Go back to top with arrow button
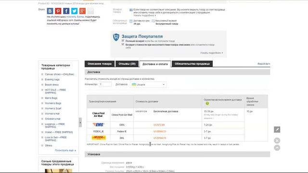 pos(277,148)
